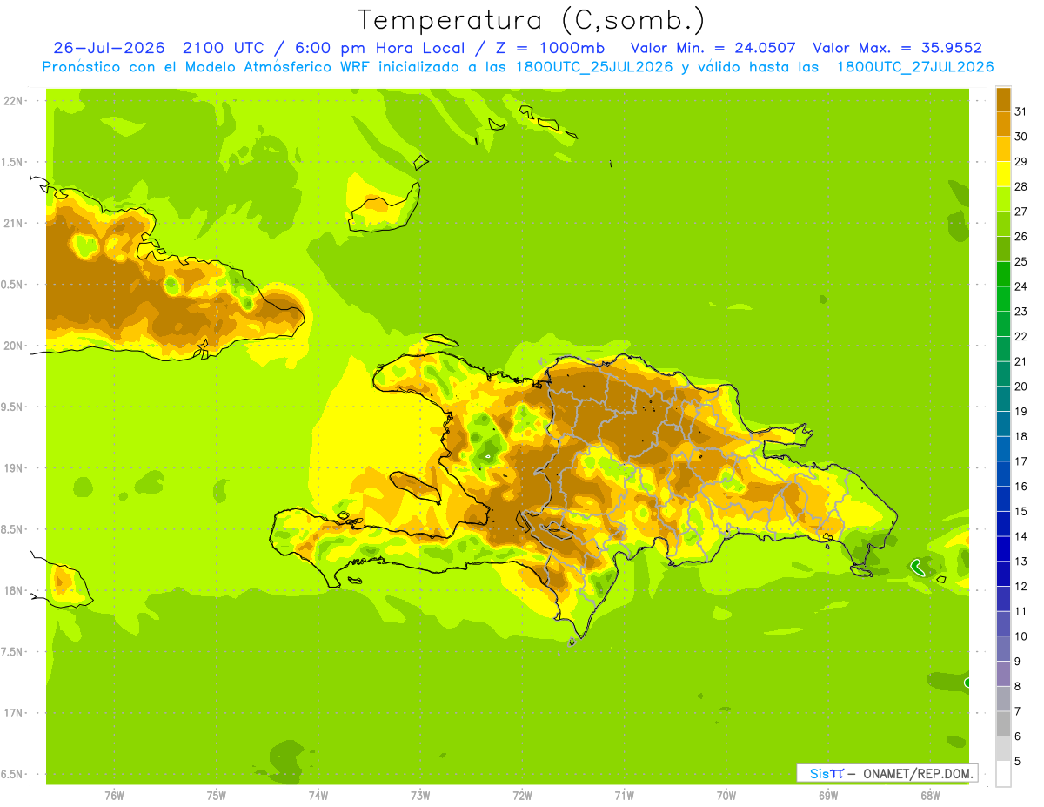Click the colorbar label '31'

point(1021,111)
